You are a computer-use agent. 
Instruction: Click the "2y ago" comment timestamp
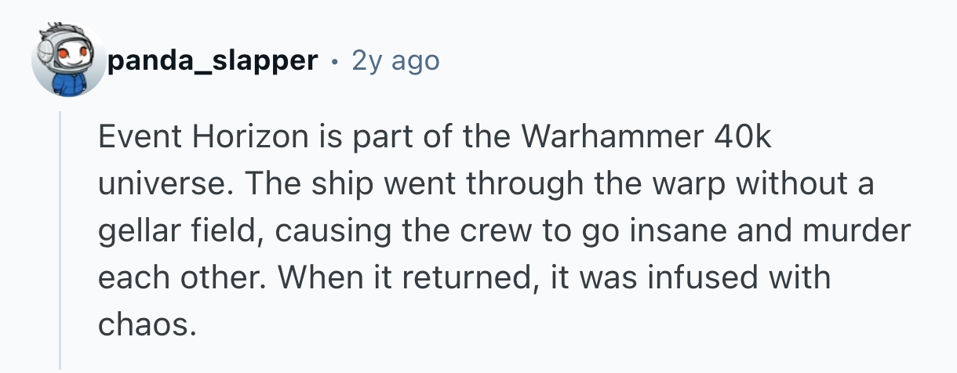[x=395, y=60]
